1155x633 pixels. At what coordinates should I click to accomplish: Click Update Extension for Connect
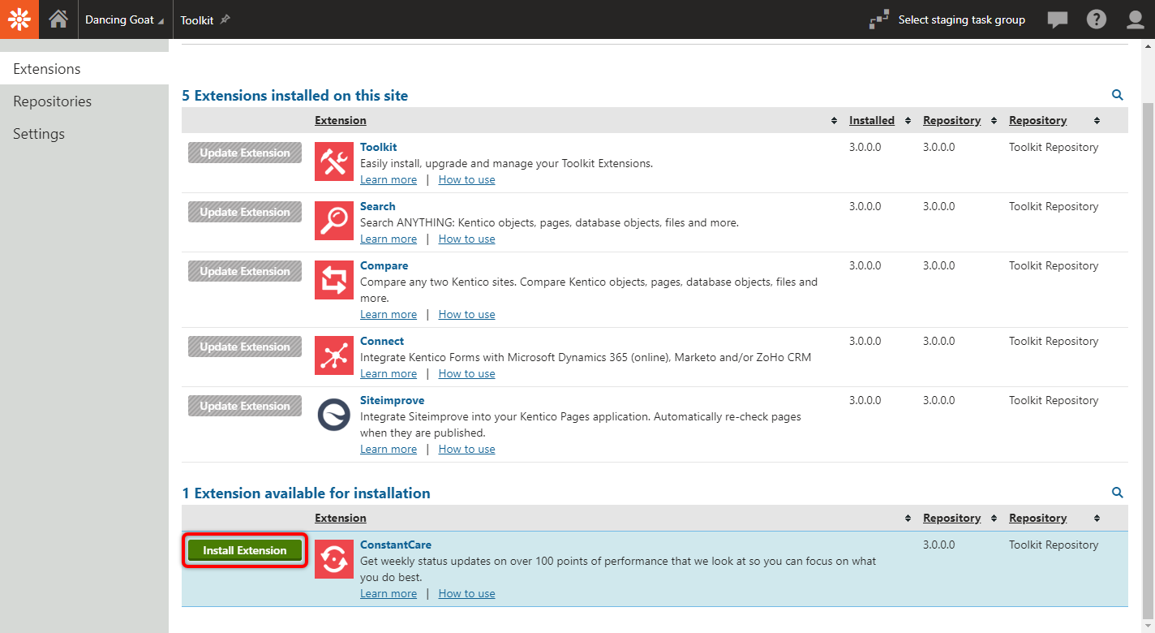245,347
